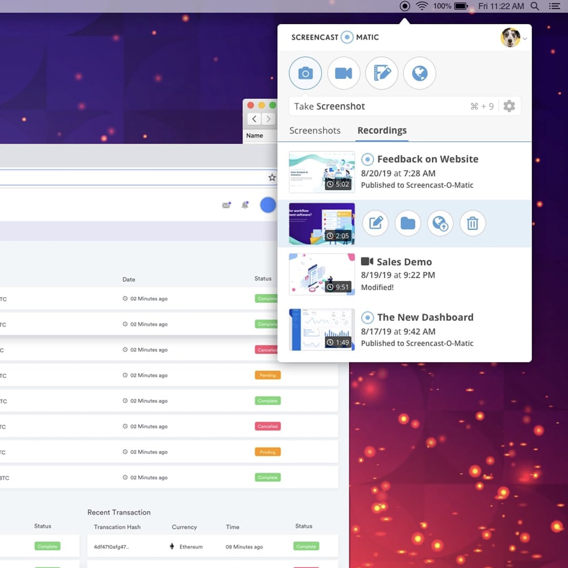Click the battery status icon
568x568 pixels.
[x=461, y=6]
